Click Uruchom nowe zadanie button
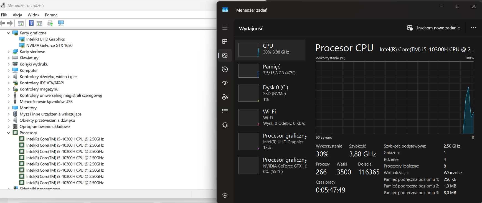The image size is (482, 203). tap(433, 28)
